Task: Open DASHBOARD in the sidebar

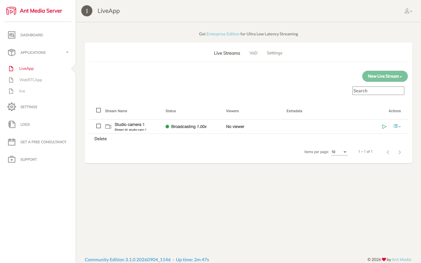Action: click(x=32, y=35)
